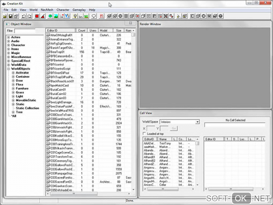Click the Redo arrow toolbar icon
The width and height of the screenshot is (273, 205).
point(29,16)
